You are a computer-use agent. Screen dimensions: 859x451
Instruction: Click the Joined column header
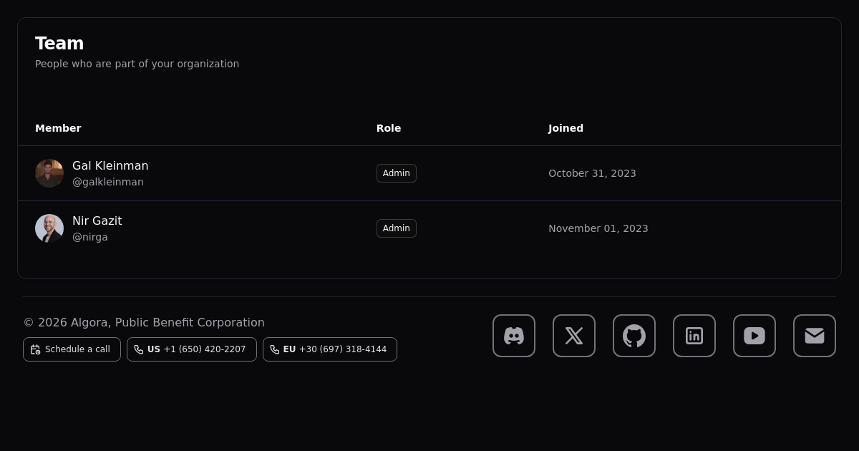(566, 128)
